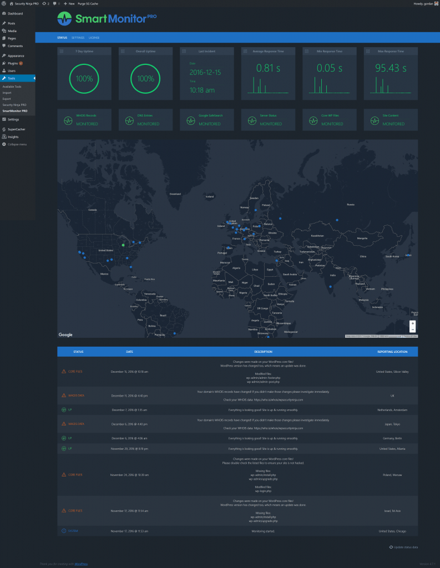
Task: Open comments bubble in admin bar
Action: (56, 4)
